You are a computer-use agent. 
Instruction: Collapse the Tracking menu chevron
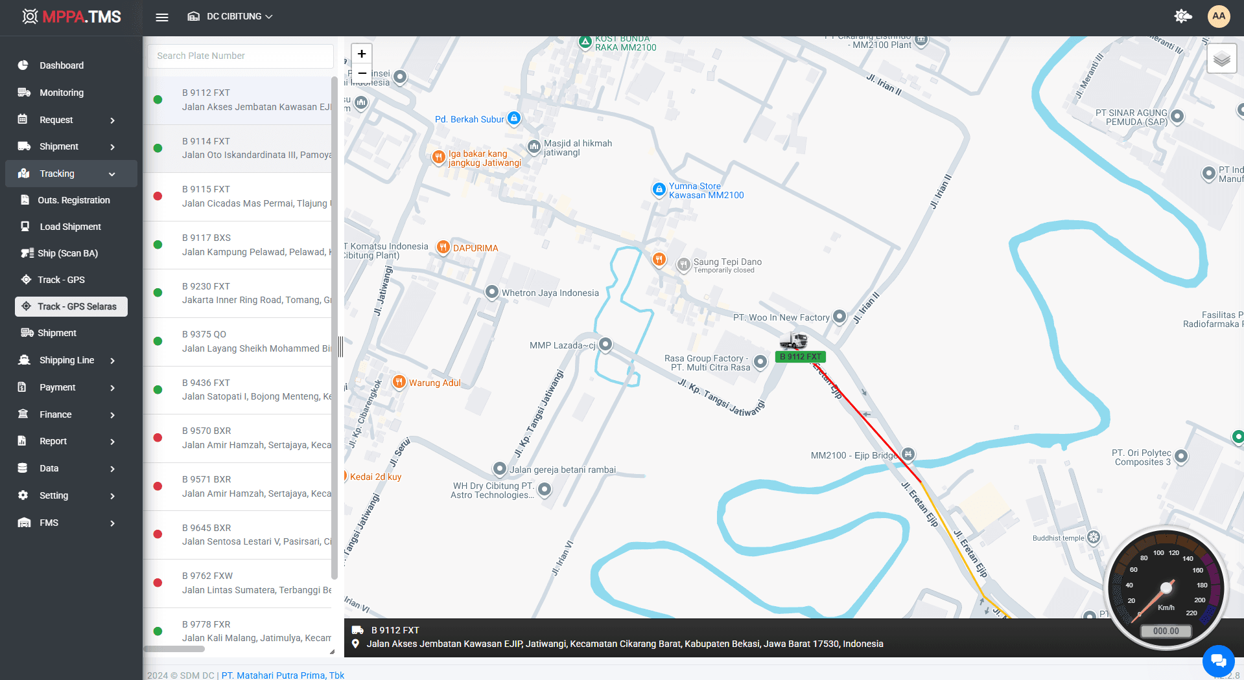[x=112, y=174]
